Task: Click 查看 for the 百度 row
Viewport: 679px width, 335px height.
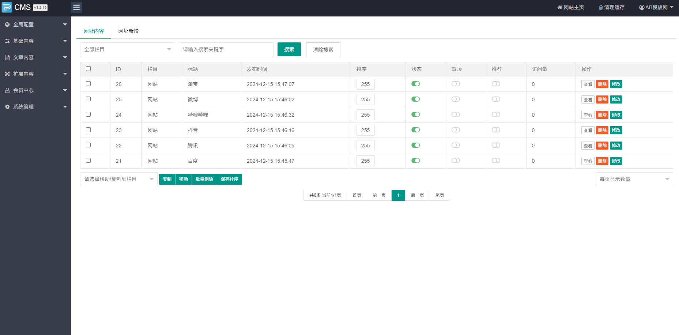Action: (x=588, y=161)
